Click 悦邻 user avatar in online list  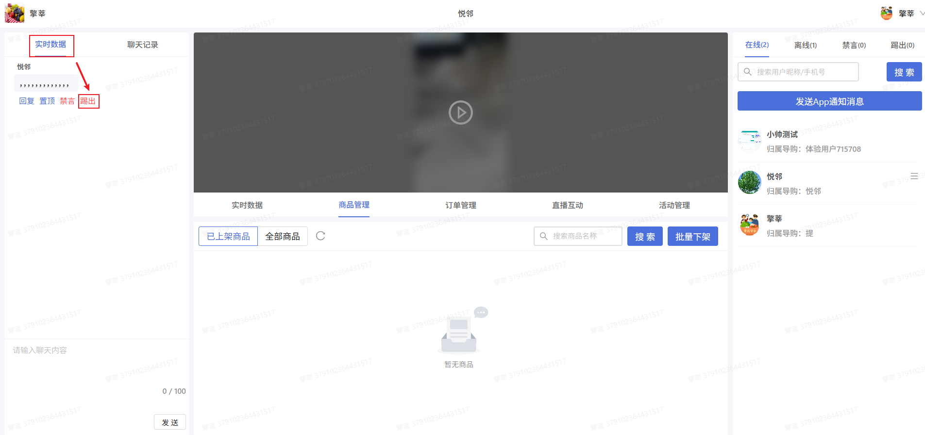pos(749,183)
